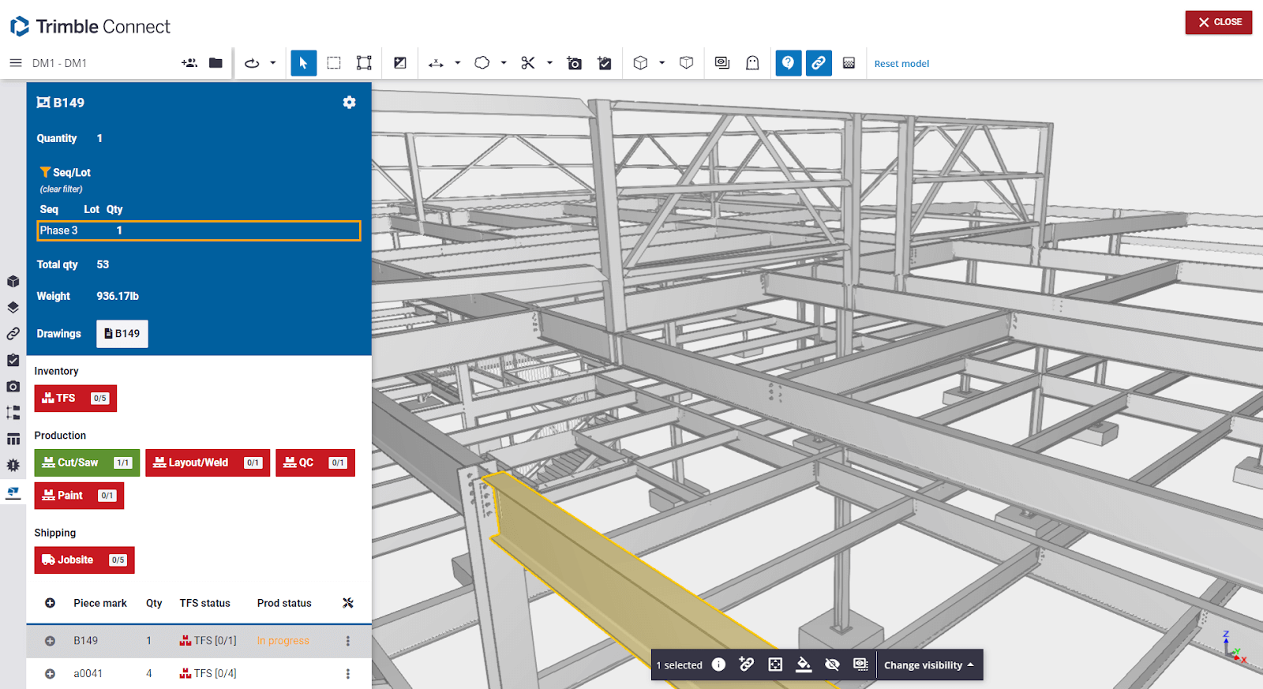This screenshot has width=1263, height=689.
Task: Select the Phase 3 sequence row
Action: click(x=199, y=230)
